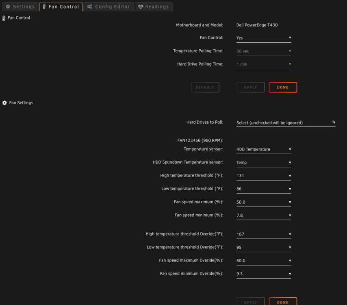Click the gears icon on Config Editor tab
The image size is (347, 305).
pyautogui.click(x=90, y=7)
